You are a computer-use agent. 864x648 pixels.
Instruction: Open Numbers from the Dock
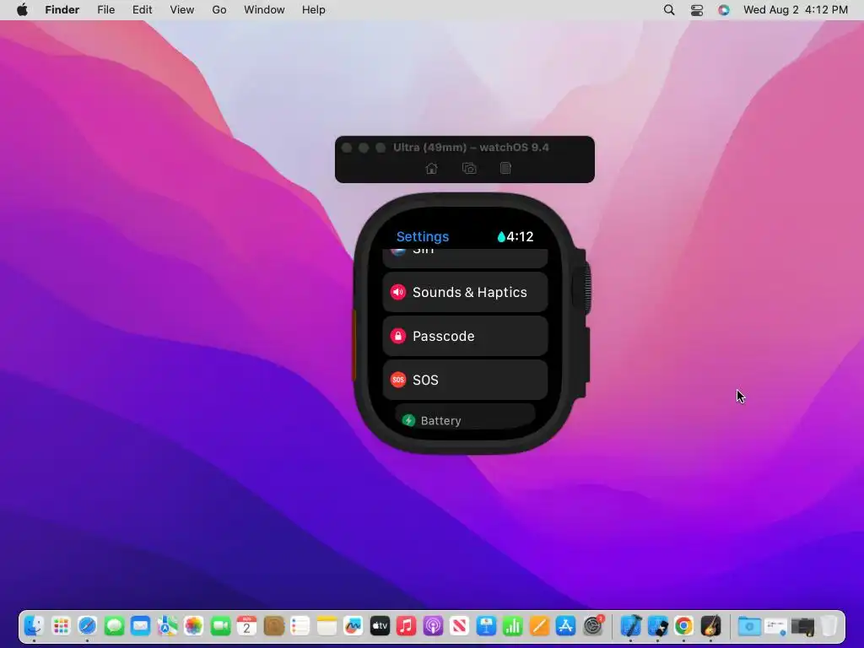click(x=513, y=626)
